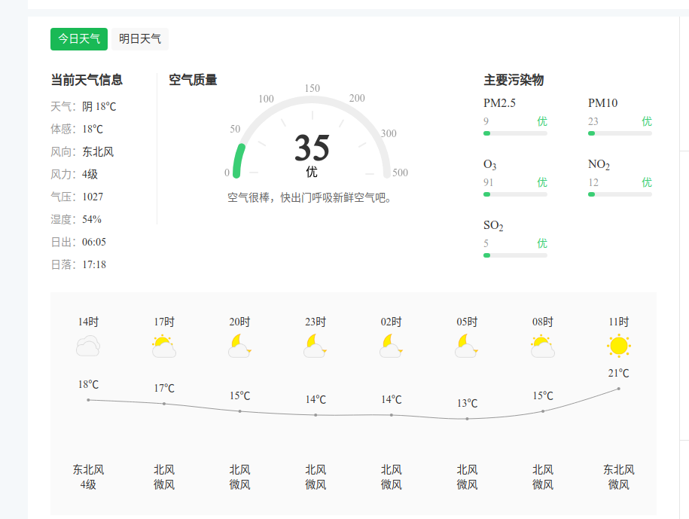Click the cloudy icon at 14时
The width and height of the screenshot is (689, 519).
point(88,347)
